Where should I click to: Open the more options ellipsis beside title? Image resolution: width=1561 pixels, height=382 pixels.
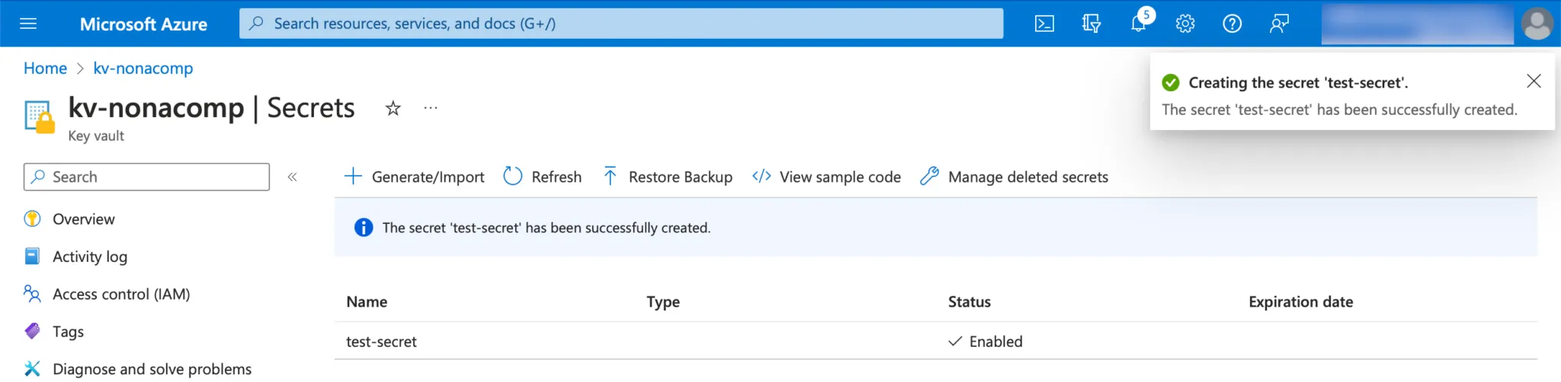(431, 108)
